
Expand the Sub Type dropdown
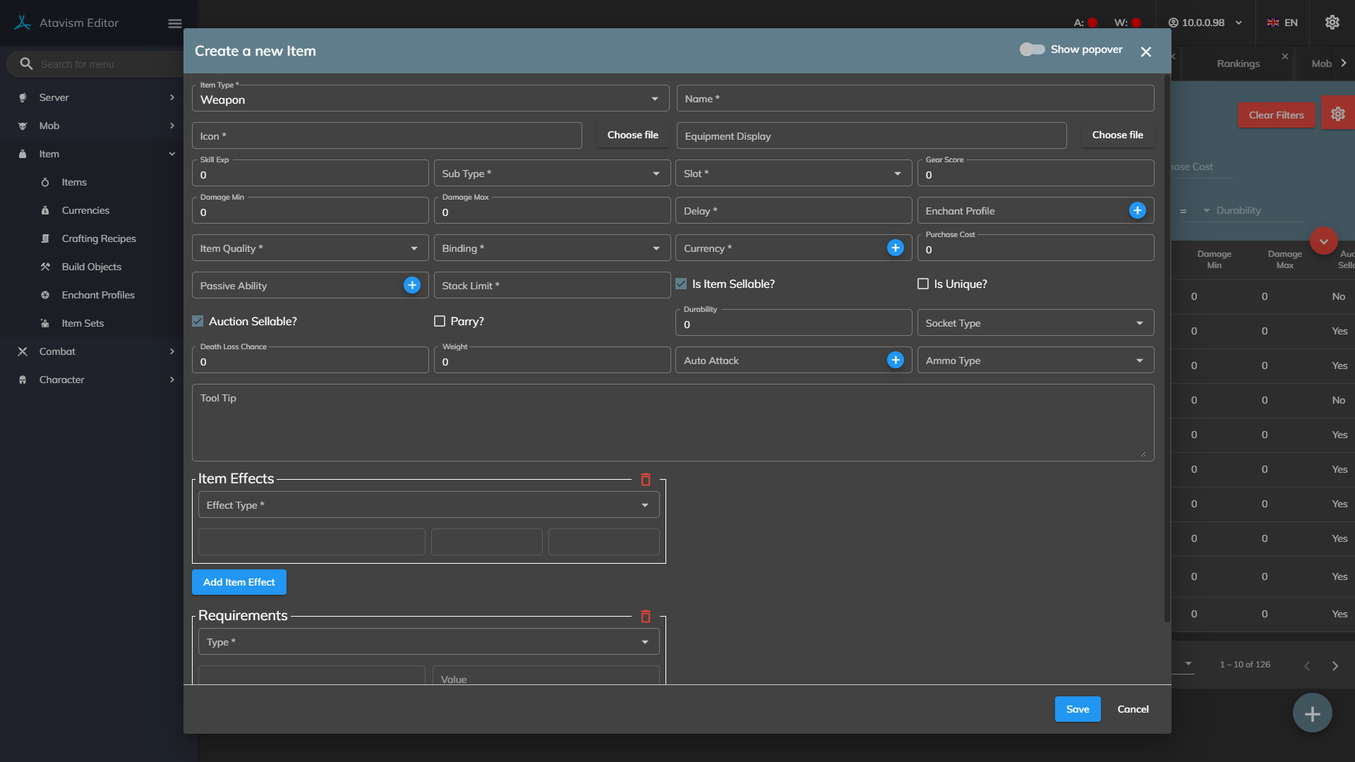[552, 174]
